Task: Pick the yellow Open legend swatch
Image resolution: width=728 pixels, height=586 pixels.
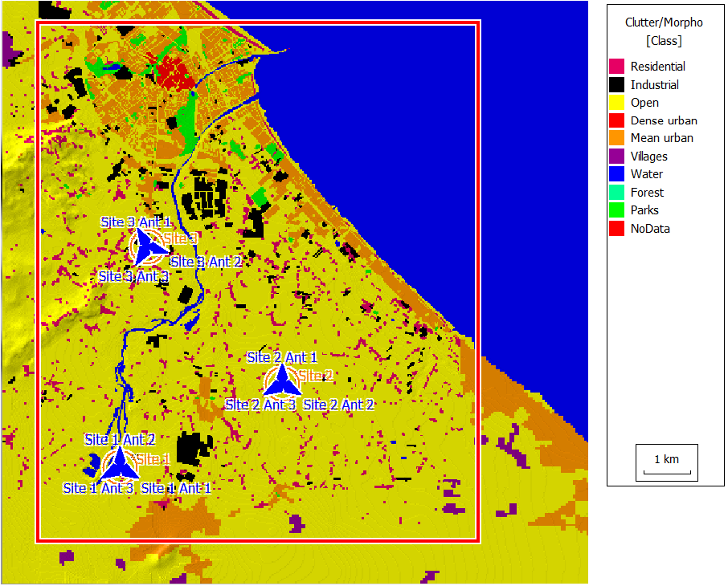Action: pos(616,103)
